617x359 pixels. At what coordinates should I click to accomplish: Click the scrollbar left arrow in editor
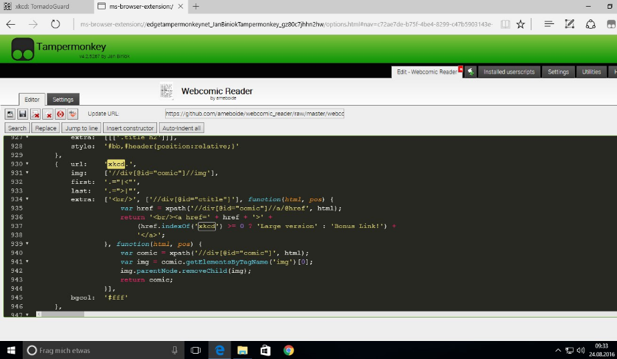coord(39,314)
